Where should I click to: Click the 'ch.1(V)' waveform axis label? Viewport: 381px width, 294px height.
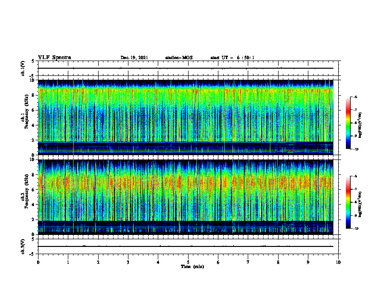point(23,68)
